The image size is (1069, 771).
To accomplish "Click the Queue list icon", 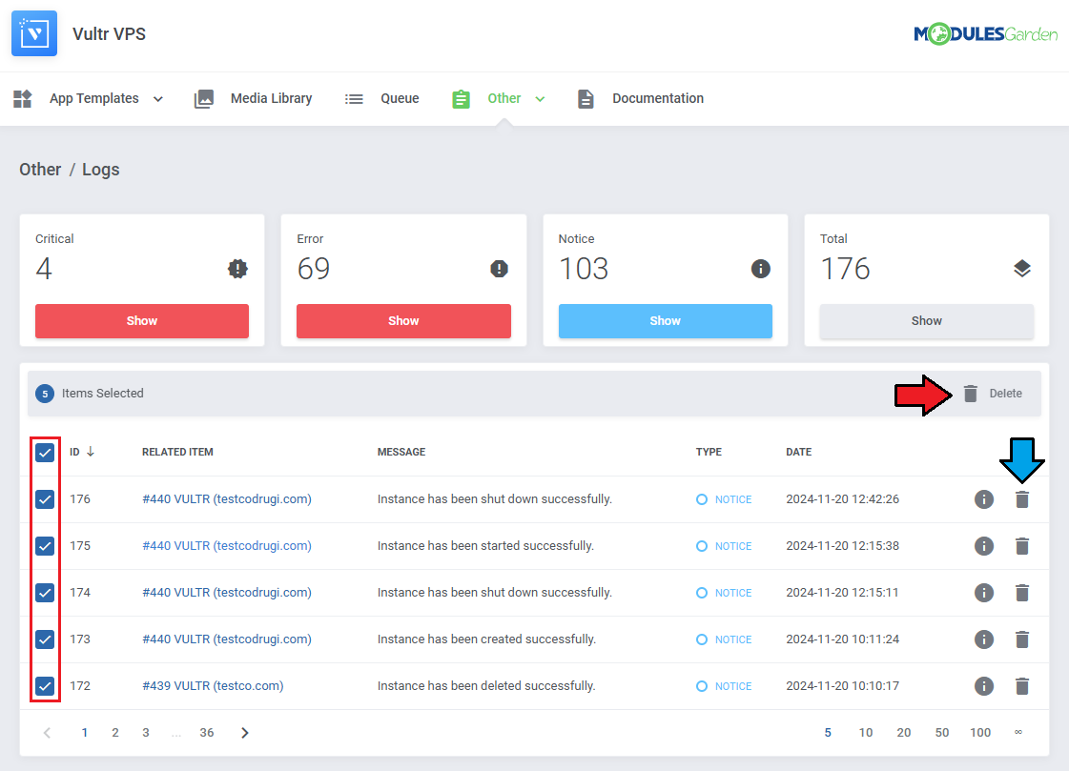I will (354, 99).
